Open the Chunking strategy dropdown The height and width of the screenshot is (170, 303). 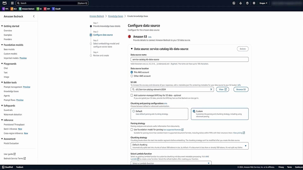click(189, 146)
